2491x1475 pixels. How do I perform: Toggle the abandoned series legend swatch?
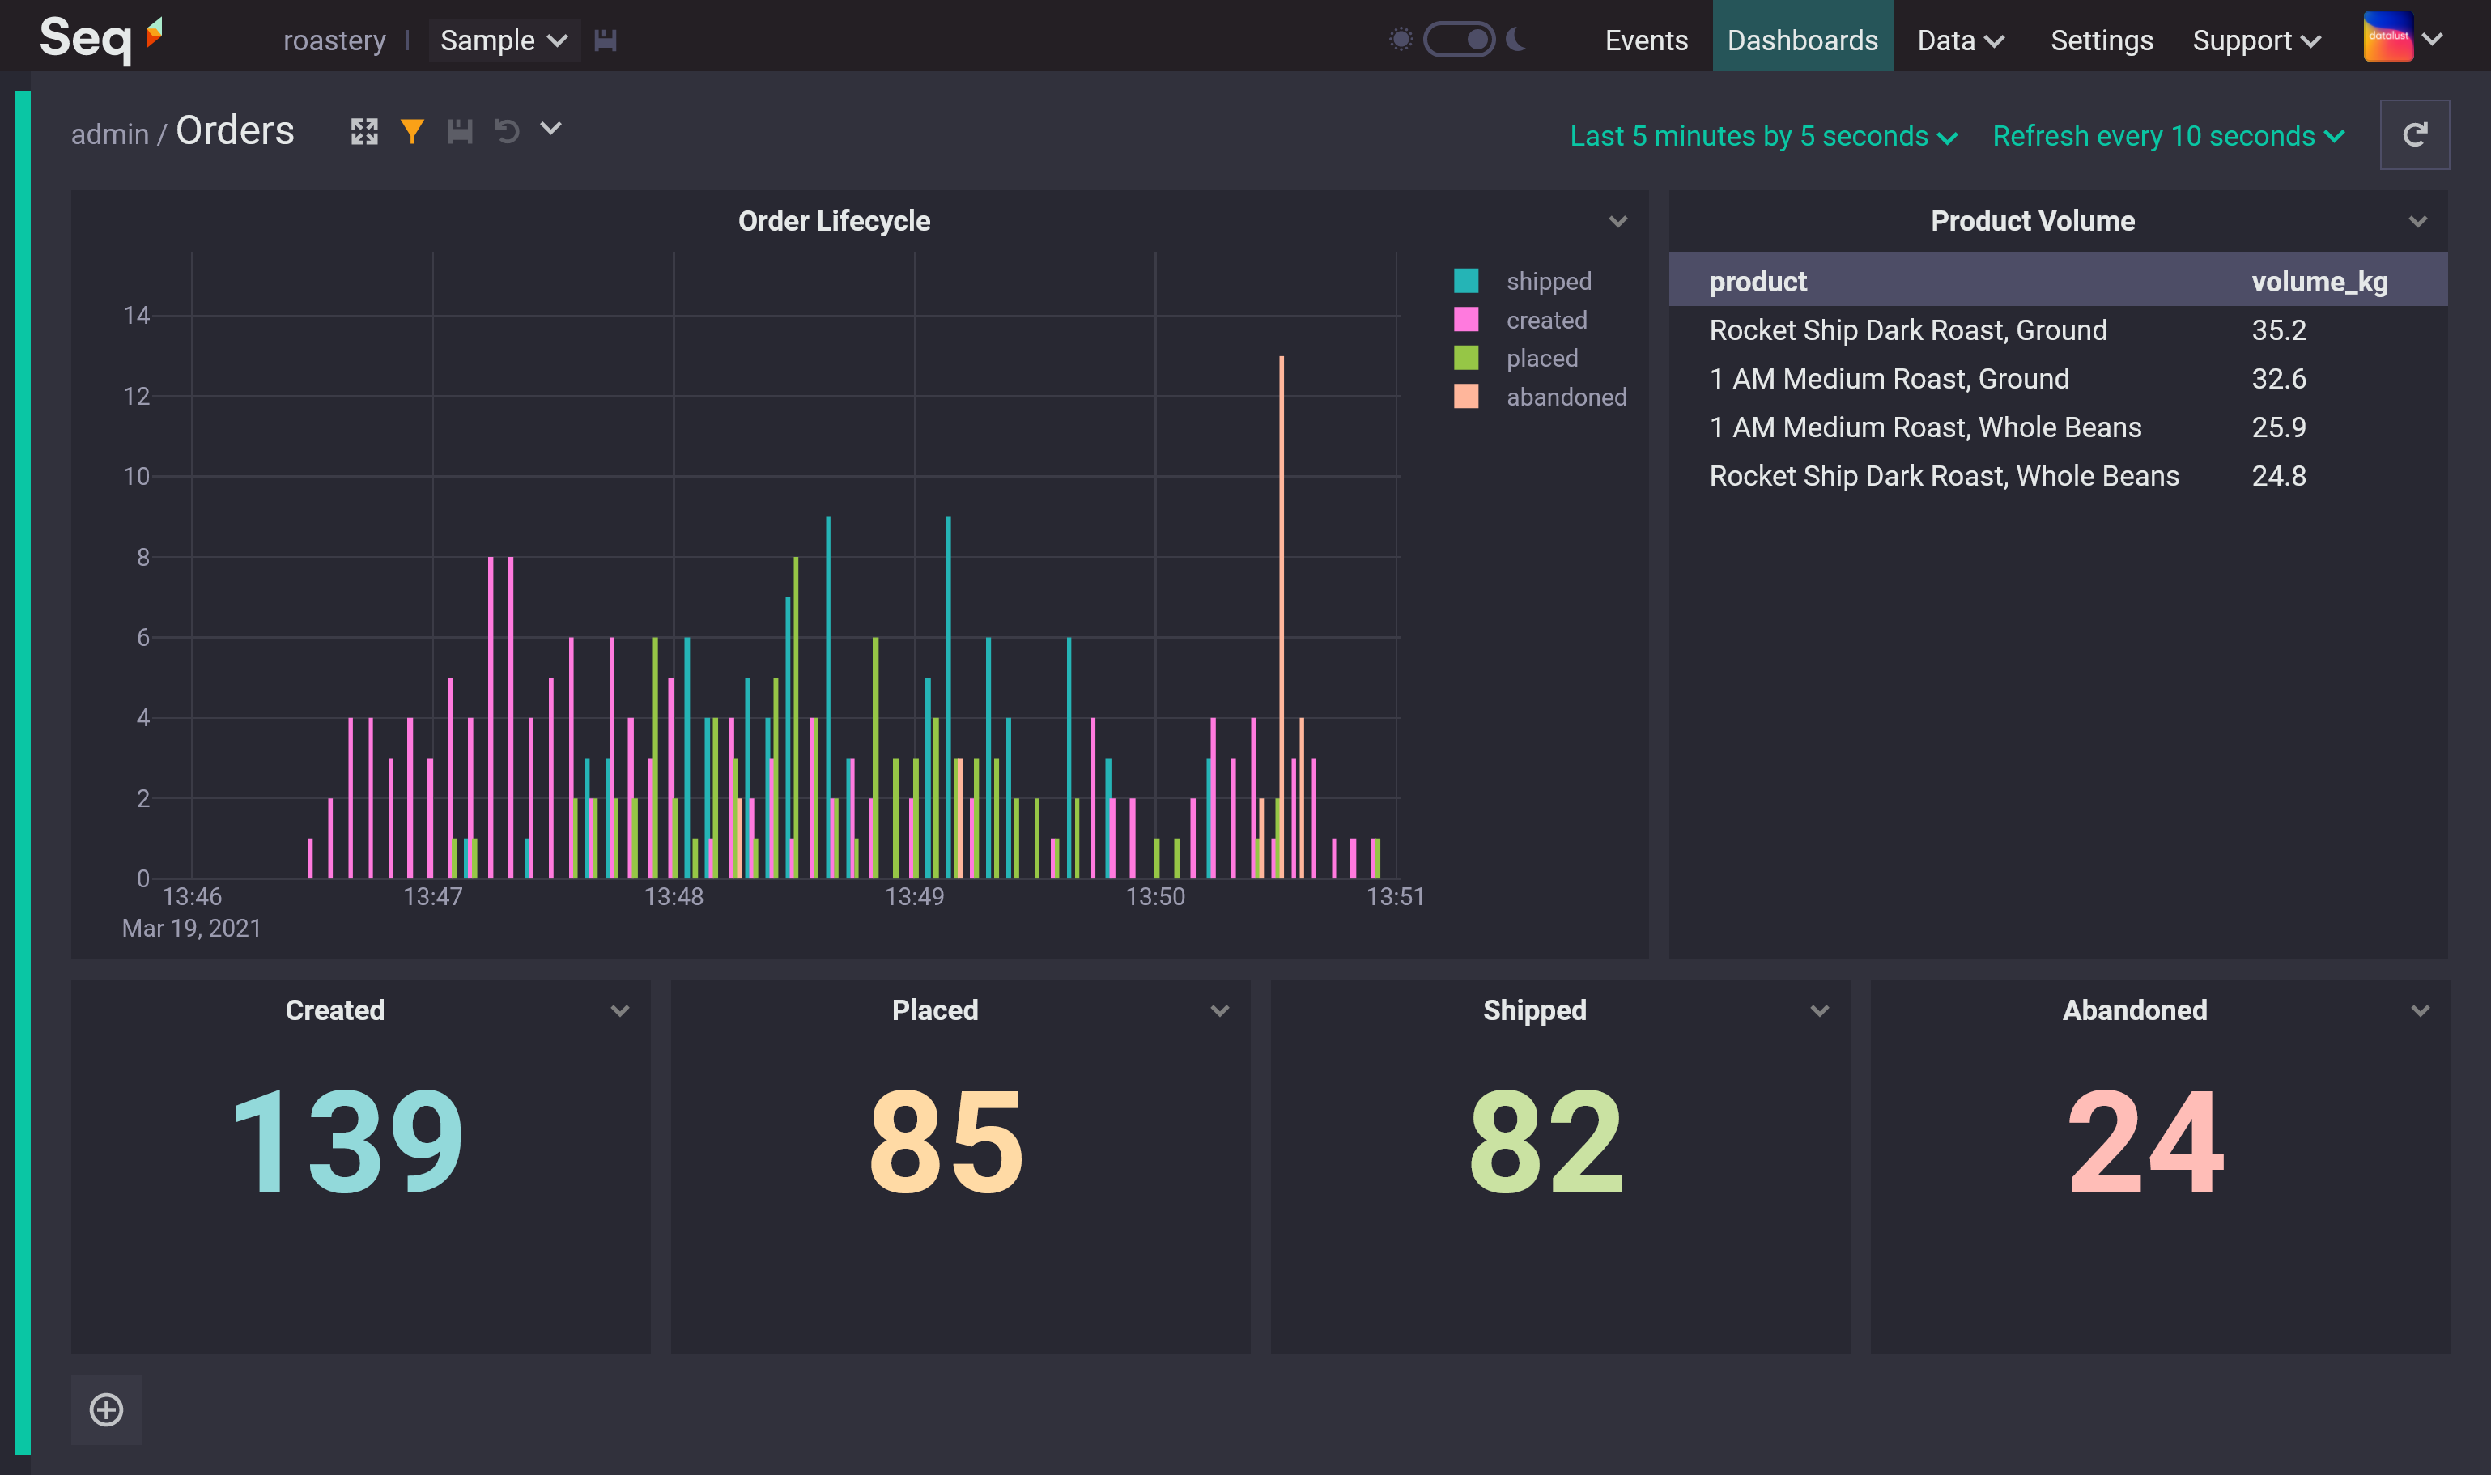(x=1465, y=397)
